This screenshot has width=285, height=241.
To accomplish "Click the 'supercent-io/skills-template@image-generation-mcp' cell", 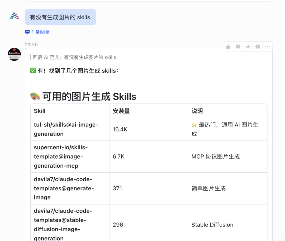I will point(70,157).
